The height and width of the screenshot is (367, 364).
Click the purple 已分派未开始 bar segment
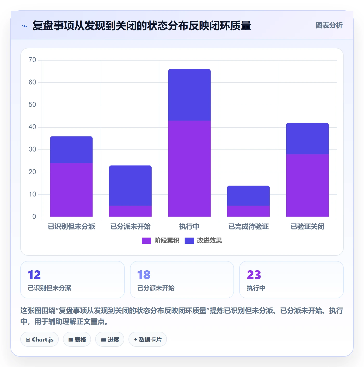point(130,211)
